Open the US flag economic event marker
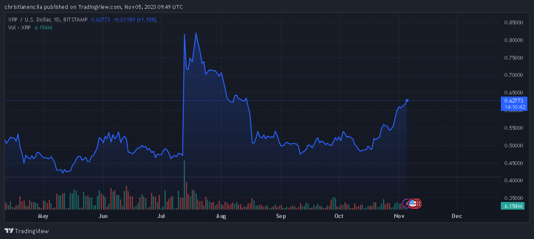534x239 pixels. point(413,204)
